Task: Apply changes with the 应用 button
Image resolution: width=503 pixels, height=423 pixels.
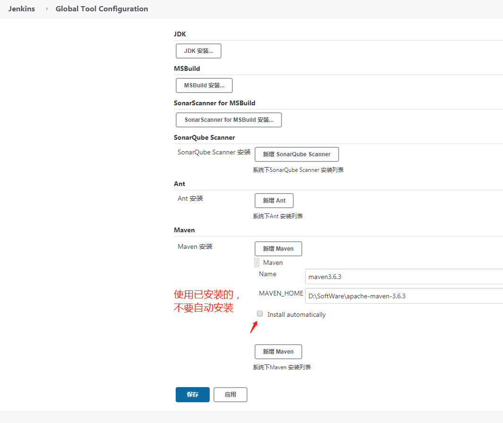Action: (230, 395)
